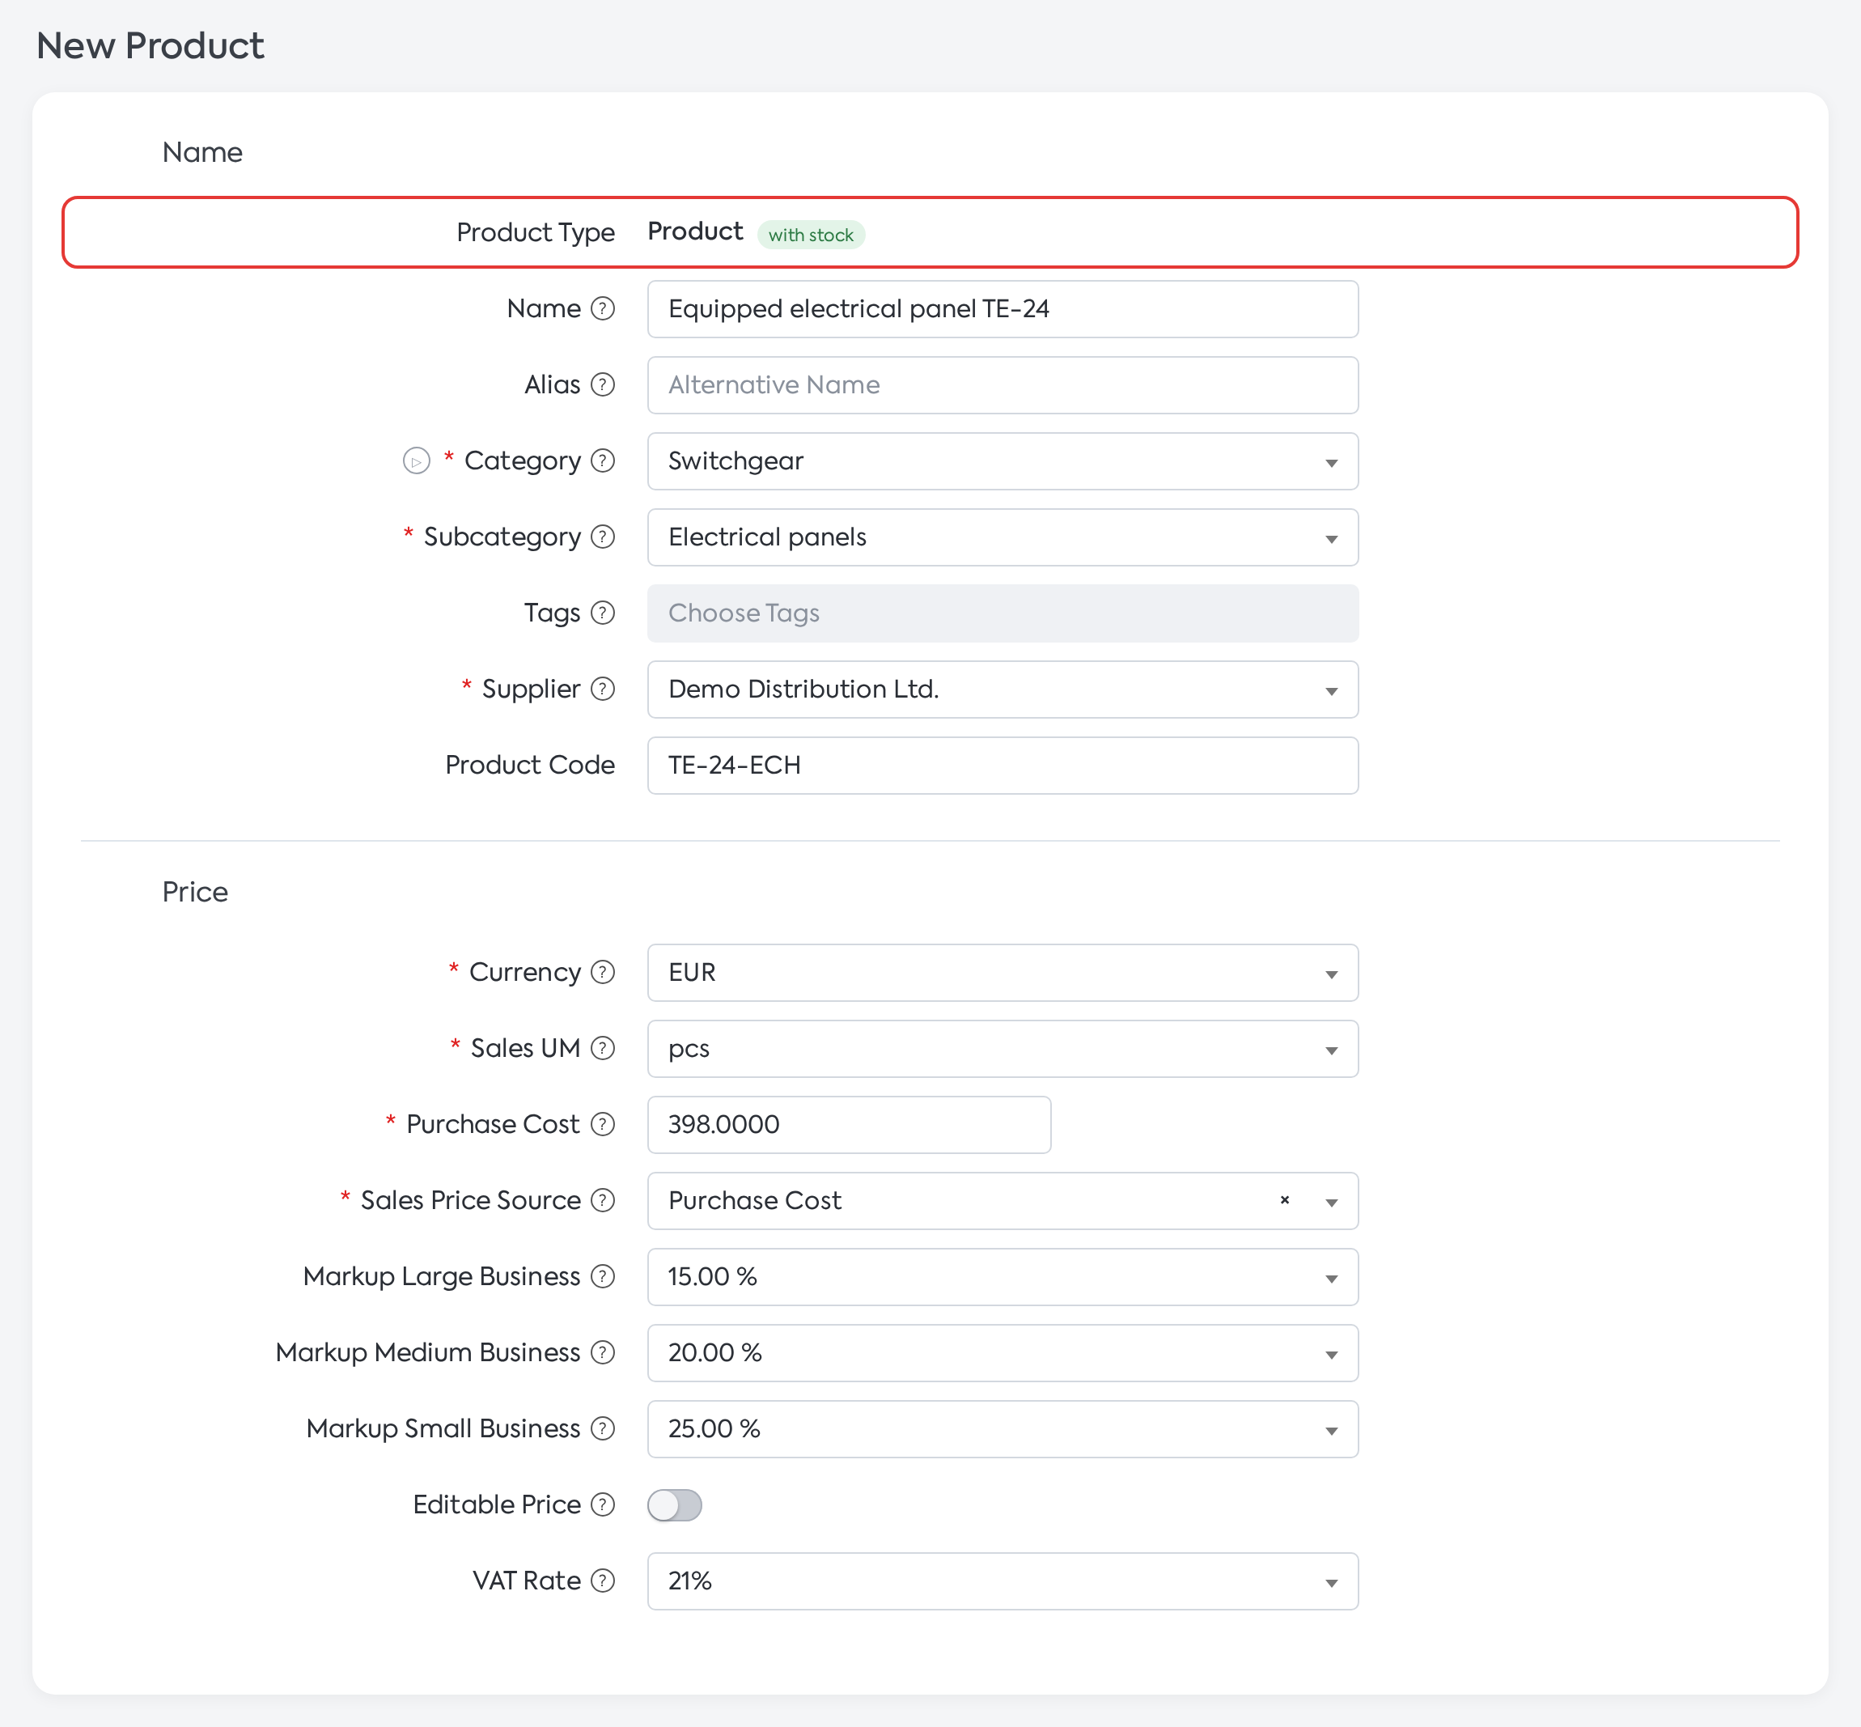1861x1727 pixels.
Task: Open the VAT Rate 21% dropdown
Action: click(x=1003, y=1581)
